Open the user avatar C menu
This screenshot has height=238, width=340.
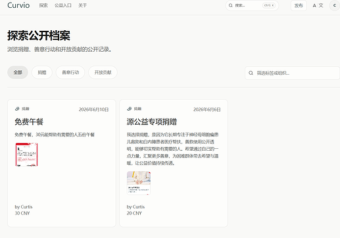click(335, 5)
